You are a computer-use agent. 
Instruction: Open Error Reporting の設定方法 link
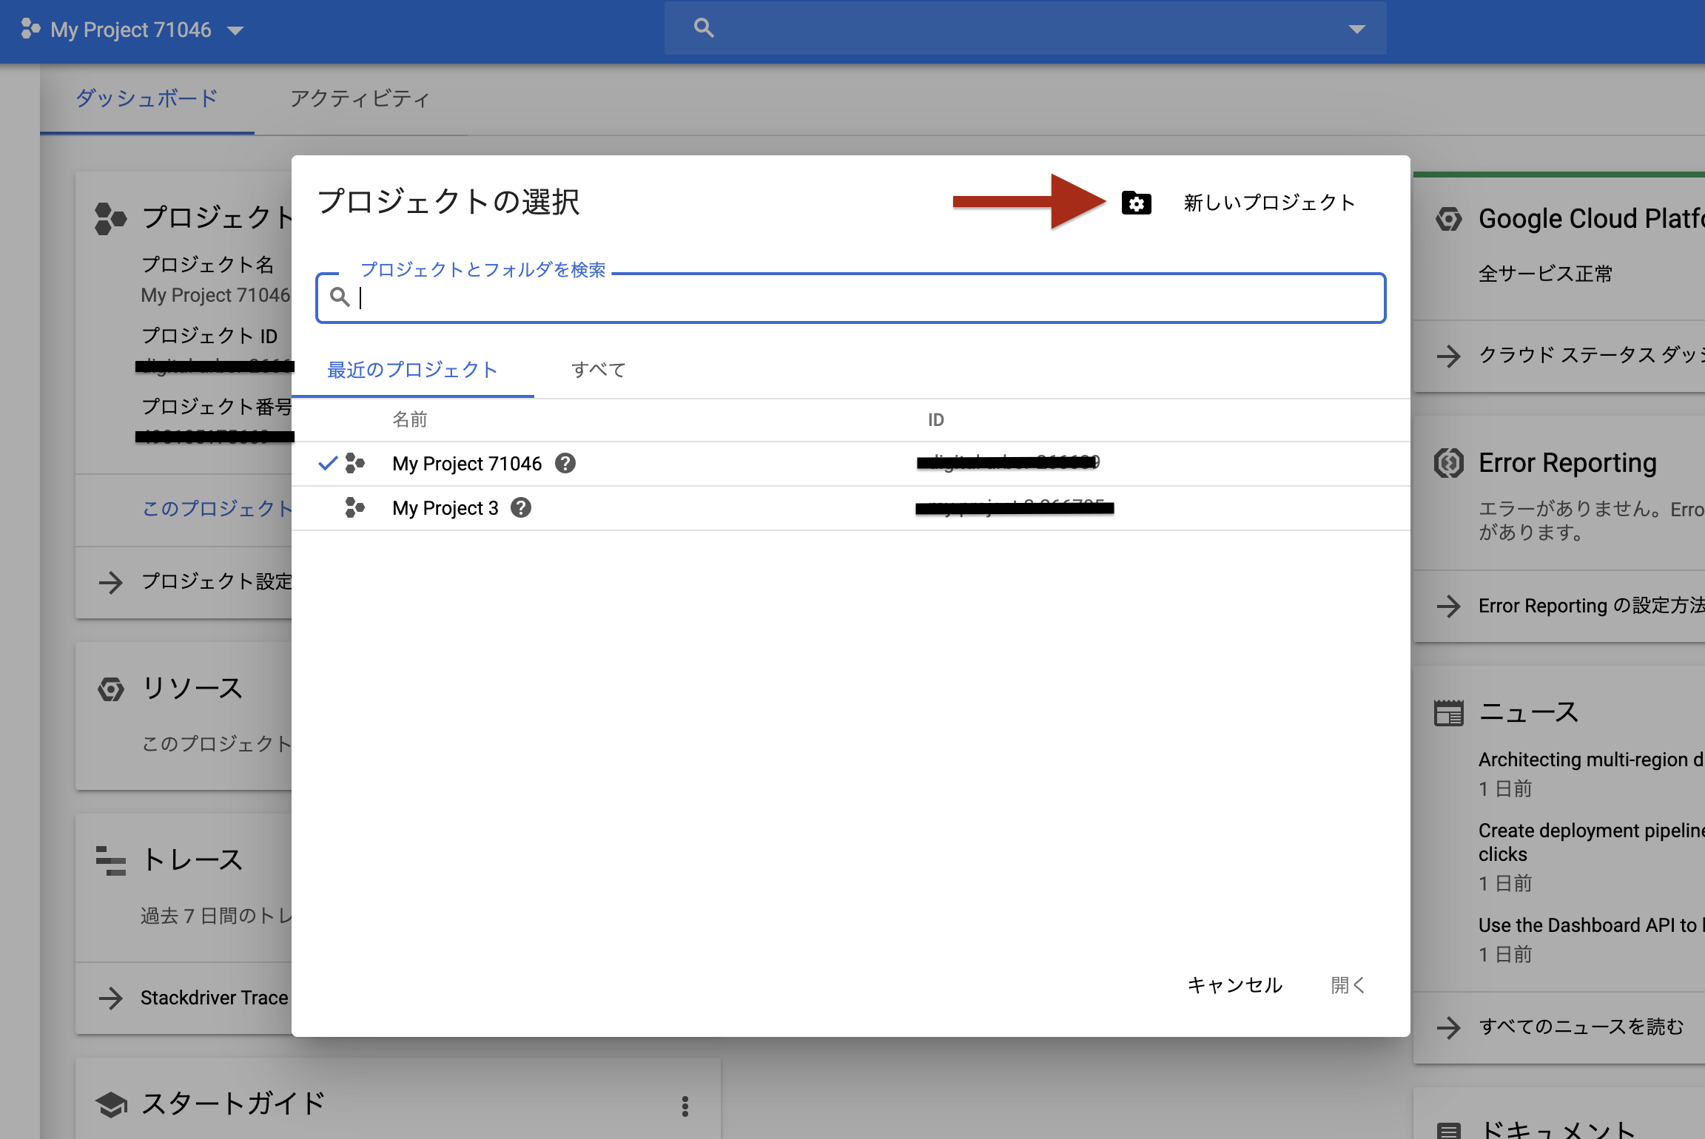[x=1591, y=606]
